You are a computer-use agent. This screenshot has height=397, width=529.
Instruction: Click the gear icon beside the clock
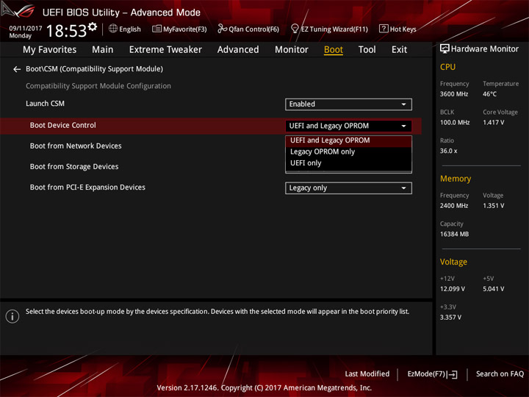93,26
